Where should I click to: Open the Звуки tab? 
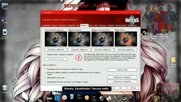(x=96, y=25)
